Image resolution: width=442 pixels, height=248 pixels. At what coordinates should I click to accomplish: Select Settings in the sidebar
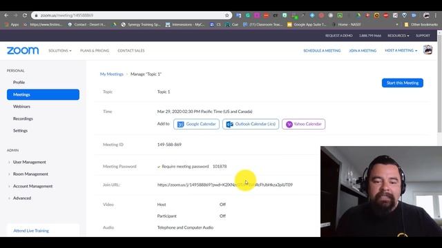(x=20, y=131)
